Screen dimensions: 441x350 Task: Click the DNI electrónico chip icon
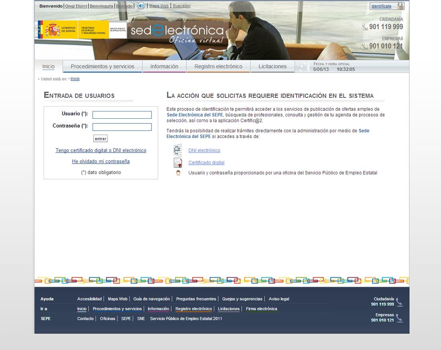tap(177, 150)
